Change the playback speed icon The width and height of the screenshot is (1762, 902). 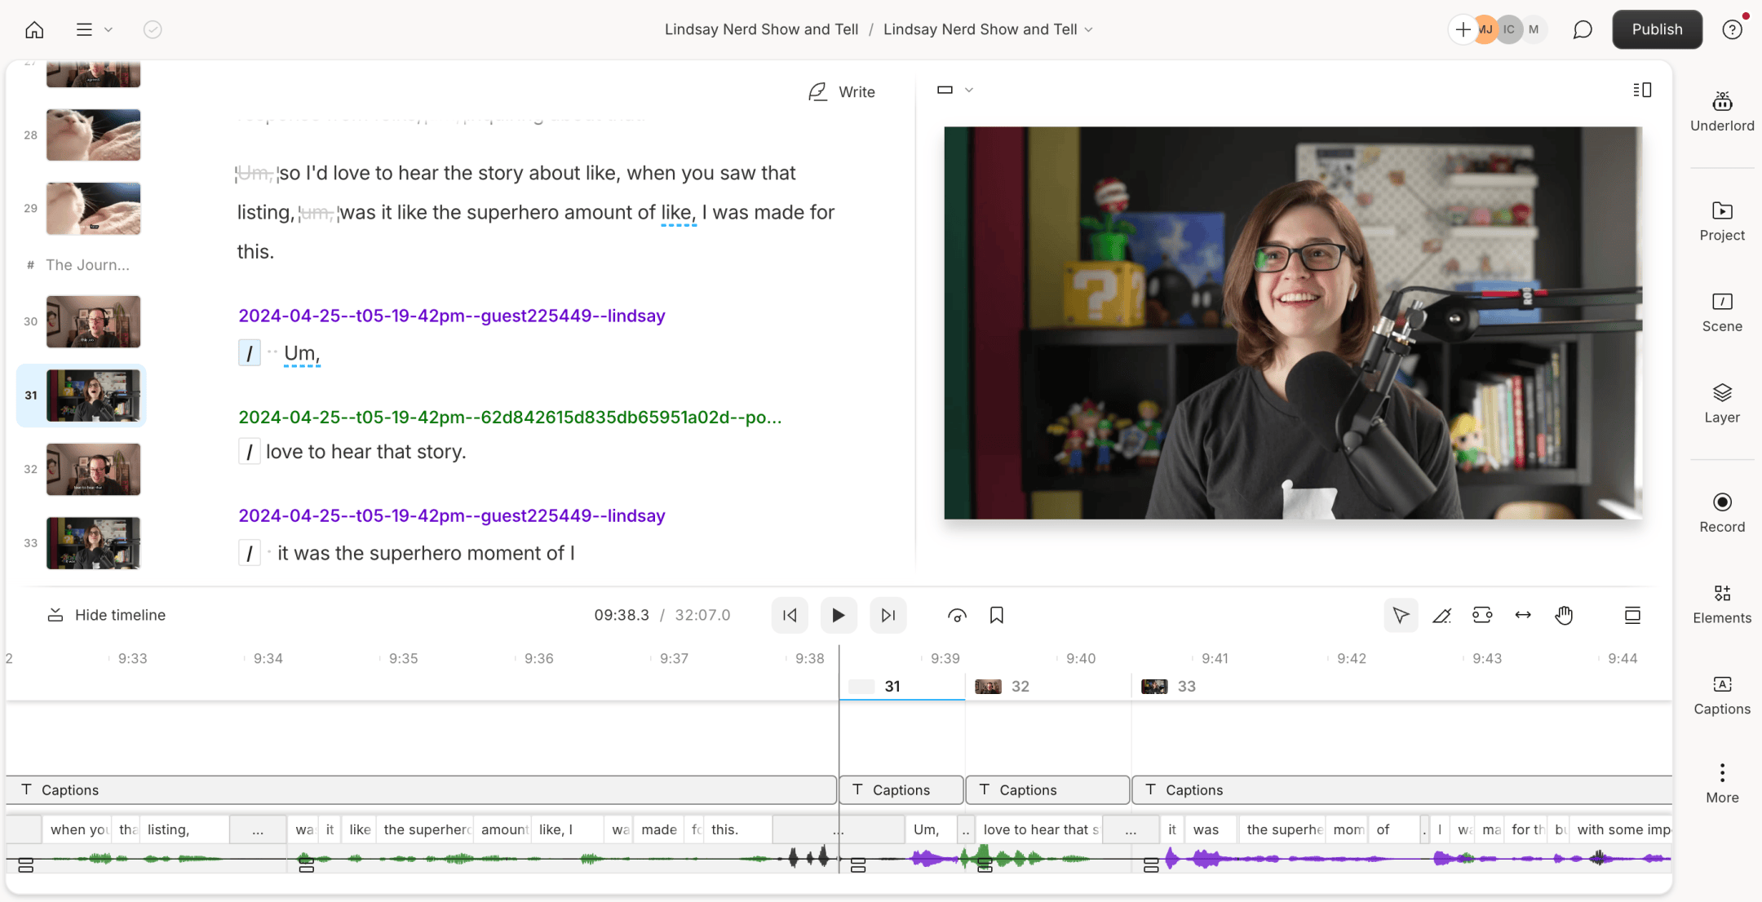957,615
